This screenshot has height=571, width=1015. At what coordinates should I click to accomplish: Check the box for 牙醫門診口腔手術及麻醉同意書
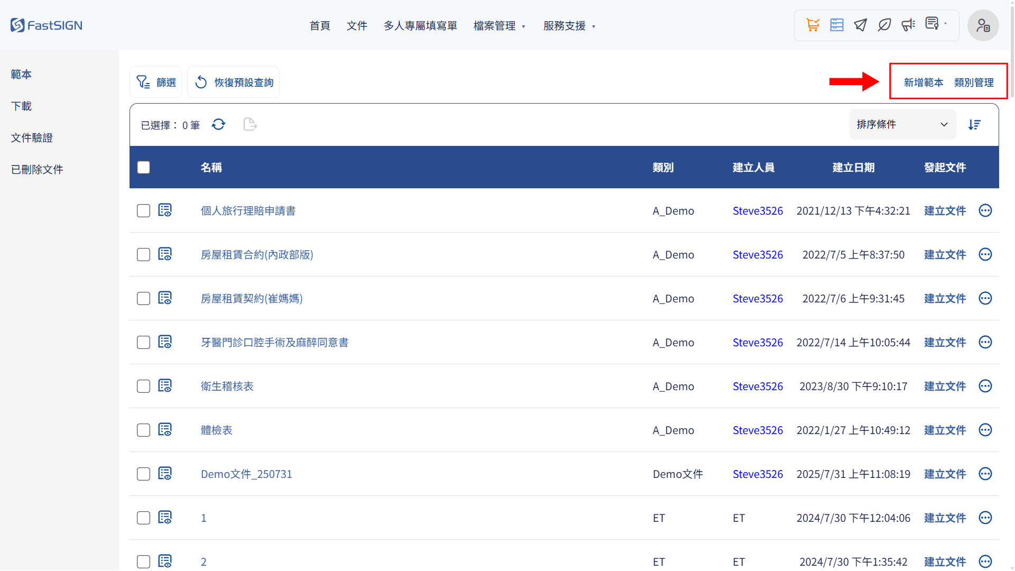click(x=143, y=342)
